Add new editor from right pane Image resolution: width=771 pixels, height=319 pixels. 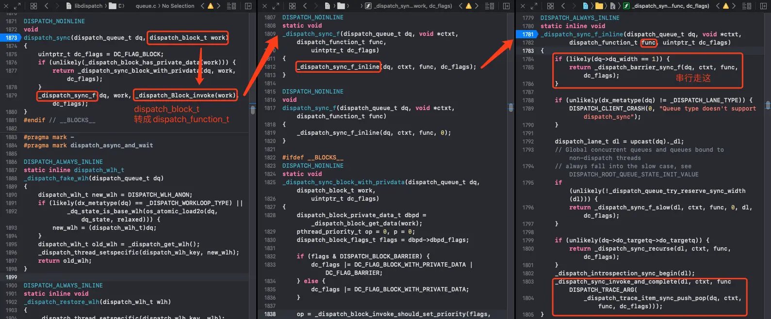point(764,6)
